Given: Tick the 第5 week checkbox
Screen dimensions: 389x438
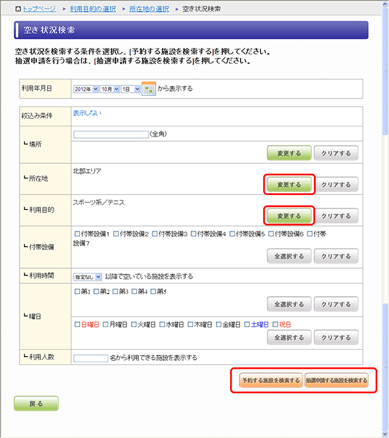Looking at the screenshot, I should click(x=153, y=292).
